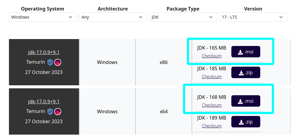Open the Package Type dropdown showing JDK
The height and width of the screenshot is (140, 294).
[183, 17]
